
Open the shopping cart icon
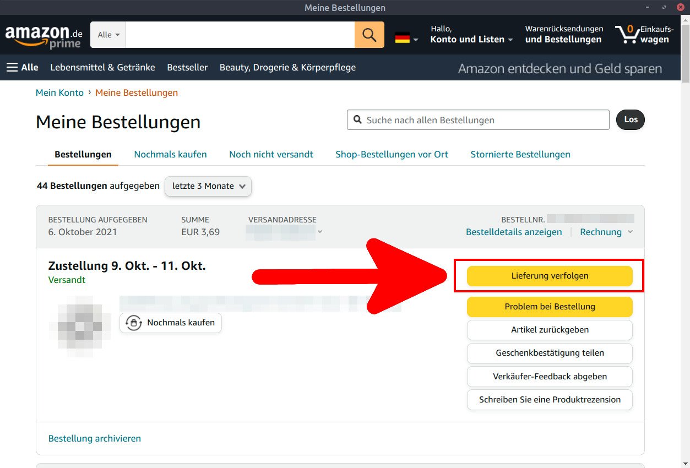[x=644, y=34]
